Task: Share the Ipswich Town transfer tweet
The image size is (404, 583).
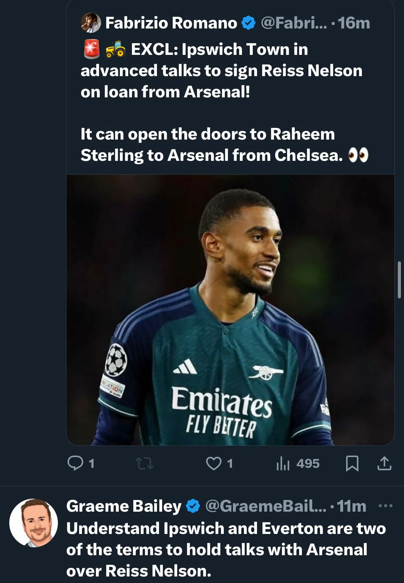Action: pyautogui.click(x=384, y=463)
